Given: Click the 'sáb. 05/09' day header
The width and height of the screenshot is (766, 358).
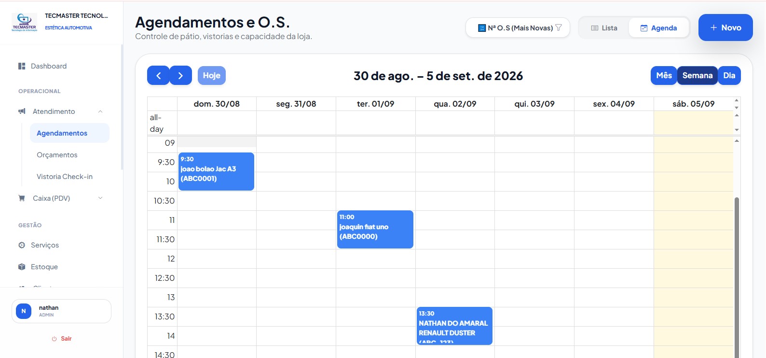Looking at the screenshot, I should (x=694, y=104).
